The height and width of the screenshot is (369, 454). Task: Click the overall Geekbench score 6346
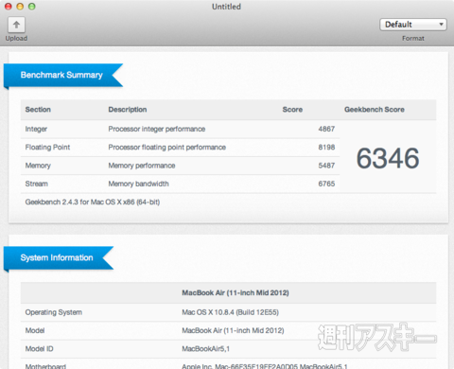pyautogui.click(x=388, y=158)
